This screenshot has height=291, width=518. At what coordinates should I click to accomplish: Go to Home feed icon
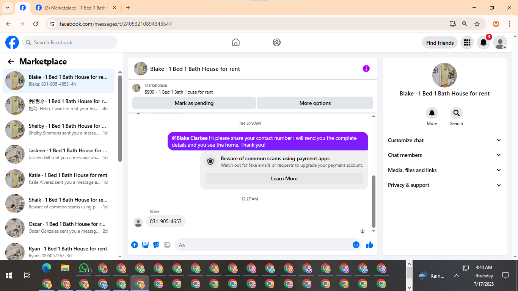(236, 42)
